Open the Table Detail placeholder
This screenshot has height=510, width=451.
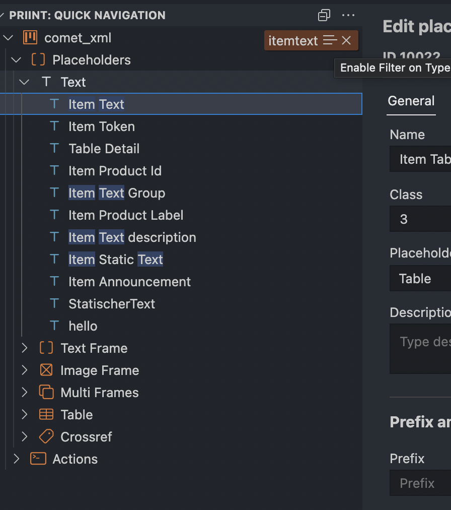click(x=181, y=148)
